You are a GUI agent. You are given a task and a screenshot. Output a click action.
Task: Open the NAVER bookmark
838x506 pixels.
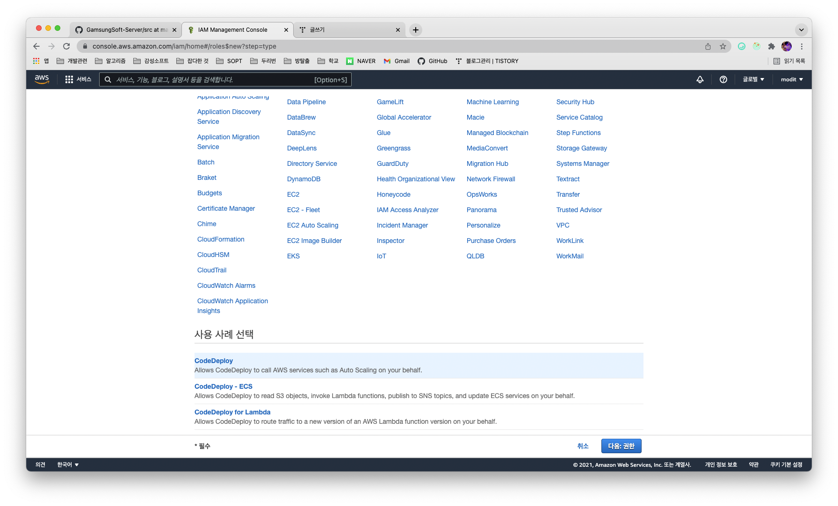pos(361,61)
